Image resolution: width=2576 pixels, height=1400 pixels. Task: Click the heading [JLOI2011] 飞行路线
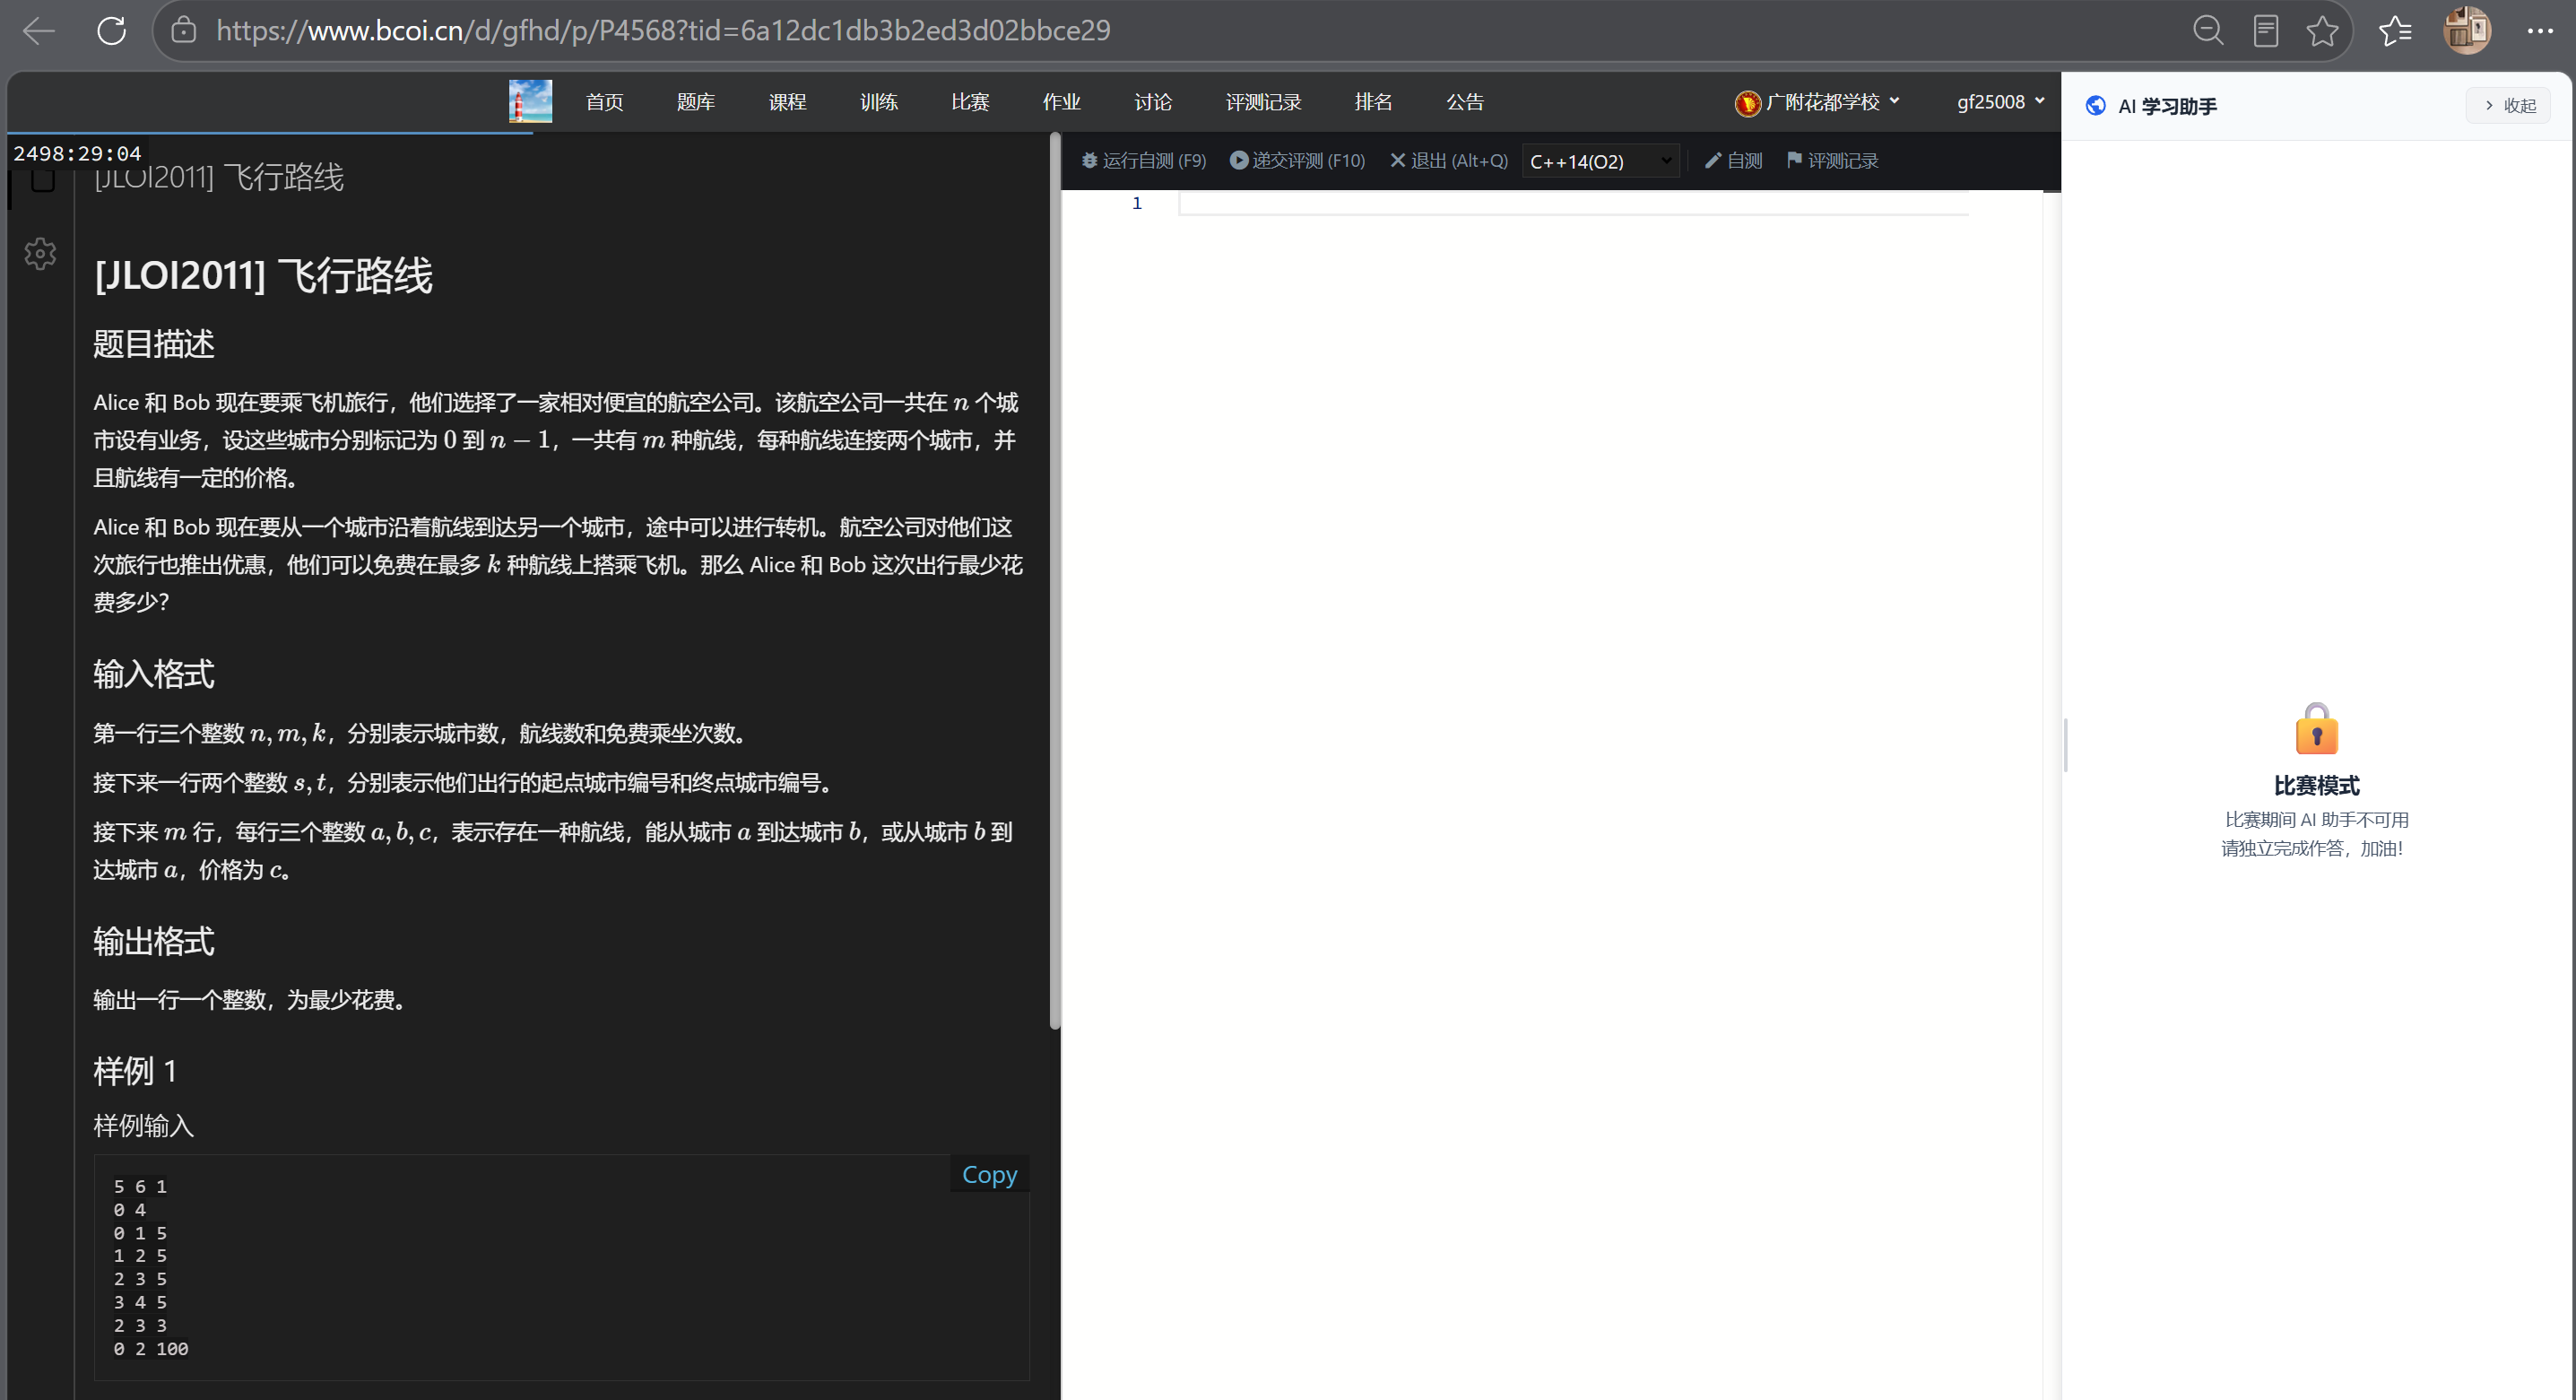[263, 275]
